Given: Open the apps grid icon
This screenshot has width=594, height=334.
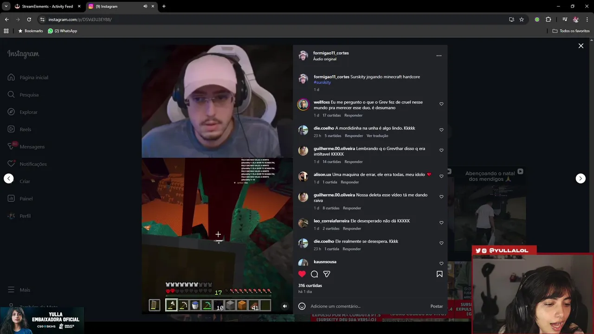Looking at the screenshot, I should [6, 31].
